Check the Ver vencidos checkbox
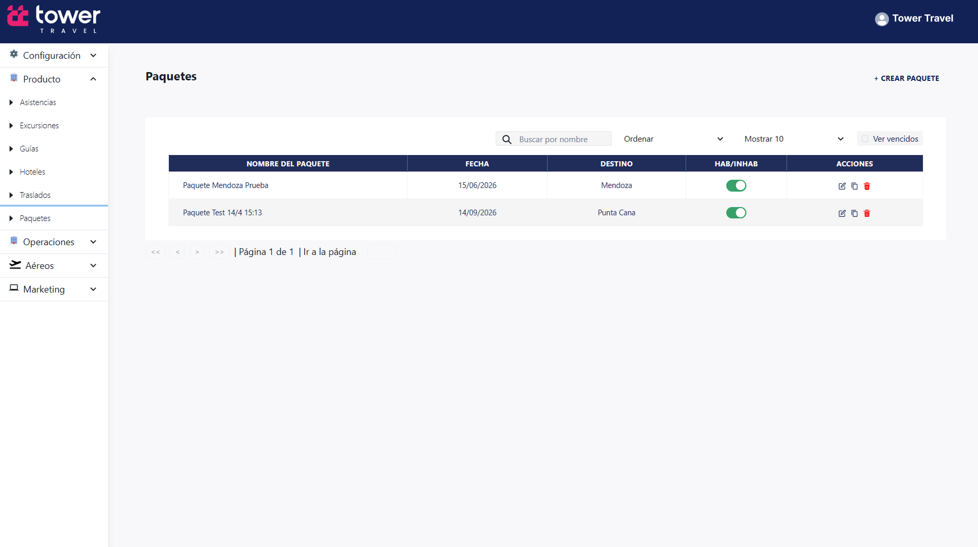 (x=865, y=139)
